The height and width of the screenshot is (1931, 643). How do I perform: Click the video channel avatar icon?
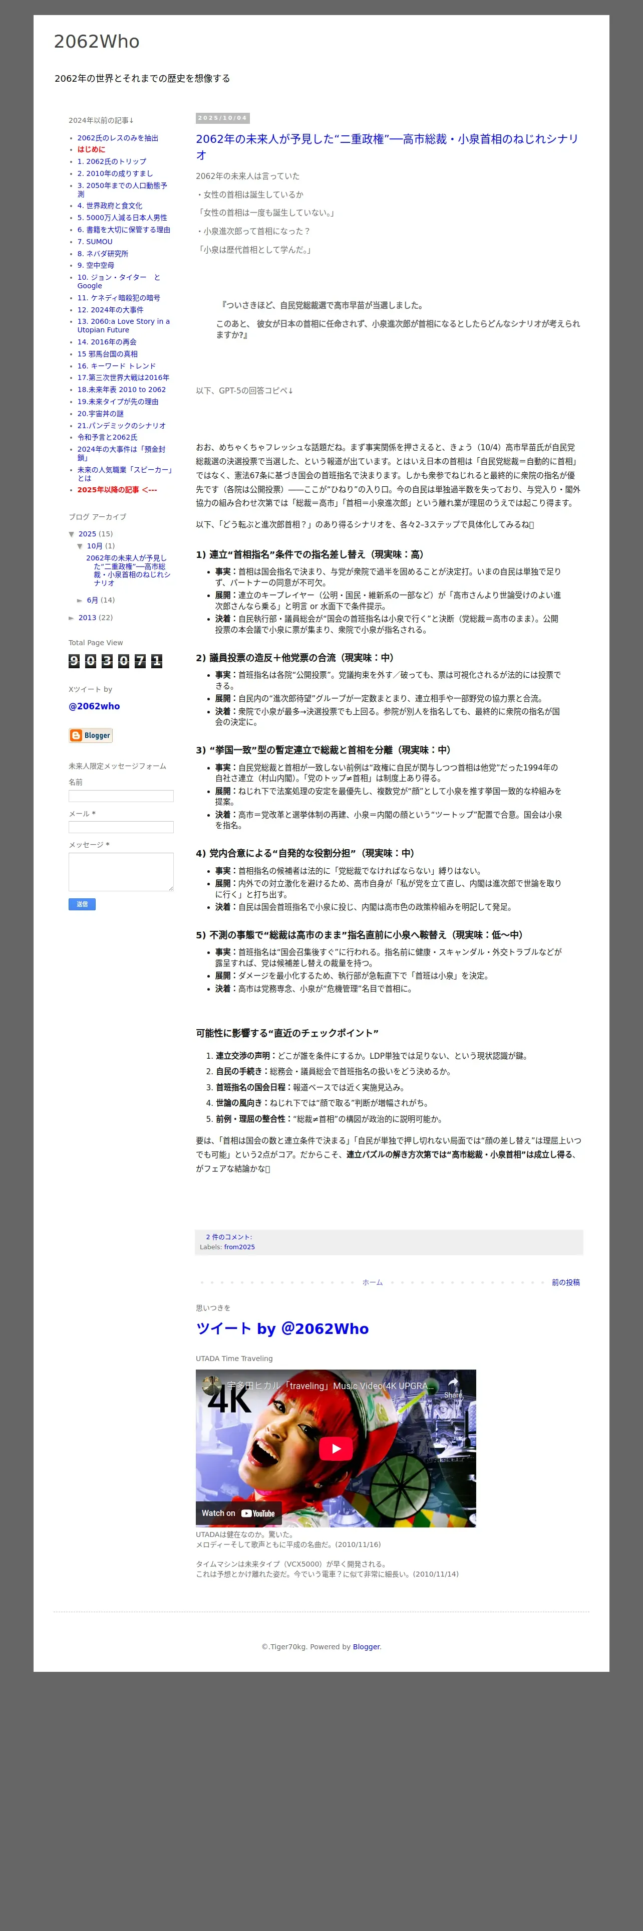click(212, 1385)
